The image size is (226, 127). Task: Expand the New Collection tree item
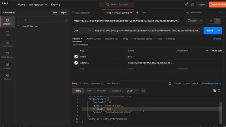19,26
